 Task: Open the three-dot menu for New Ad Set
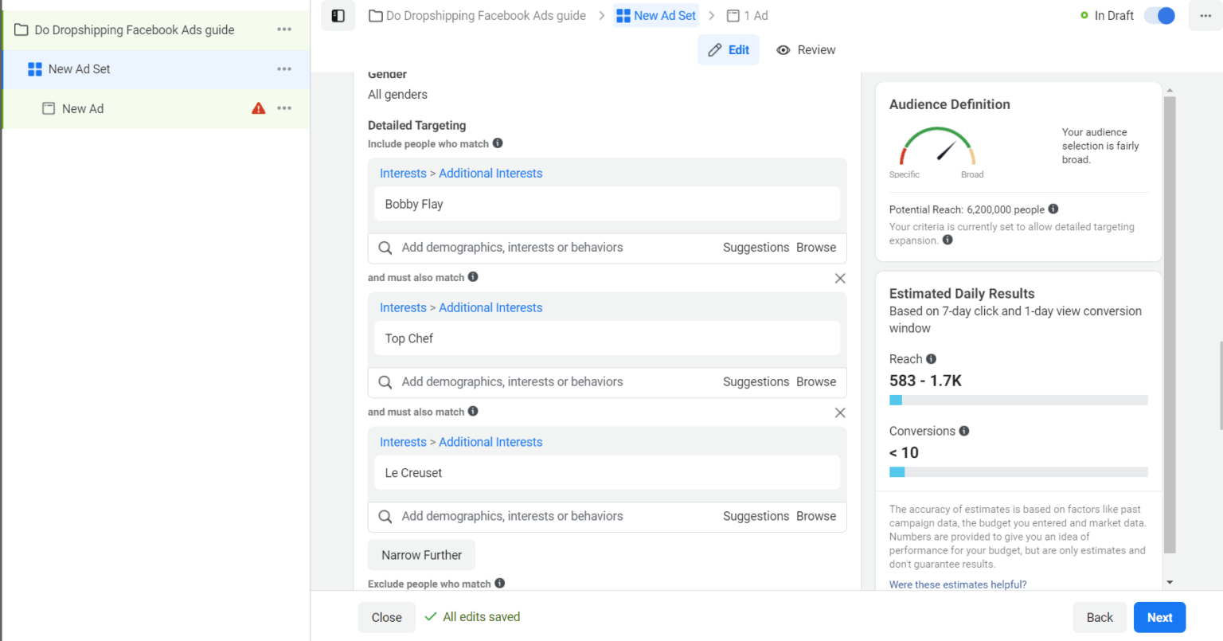coord(284,68)
